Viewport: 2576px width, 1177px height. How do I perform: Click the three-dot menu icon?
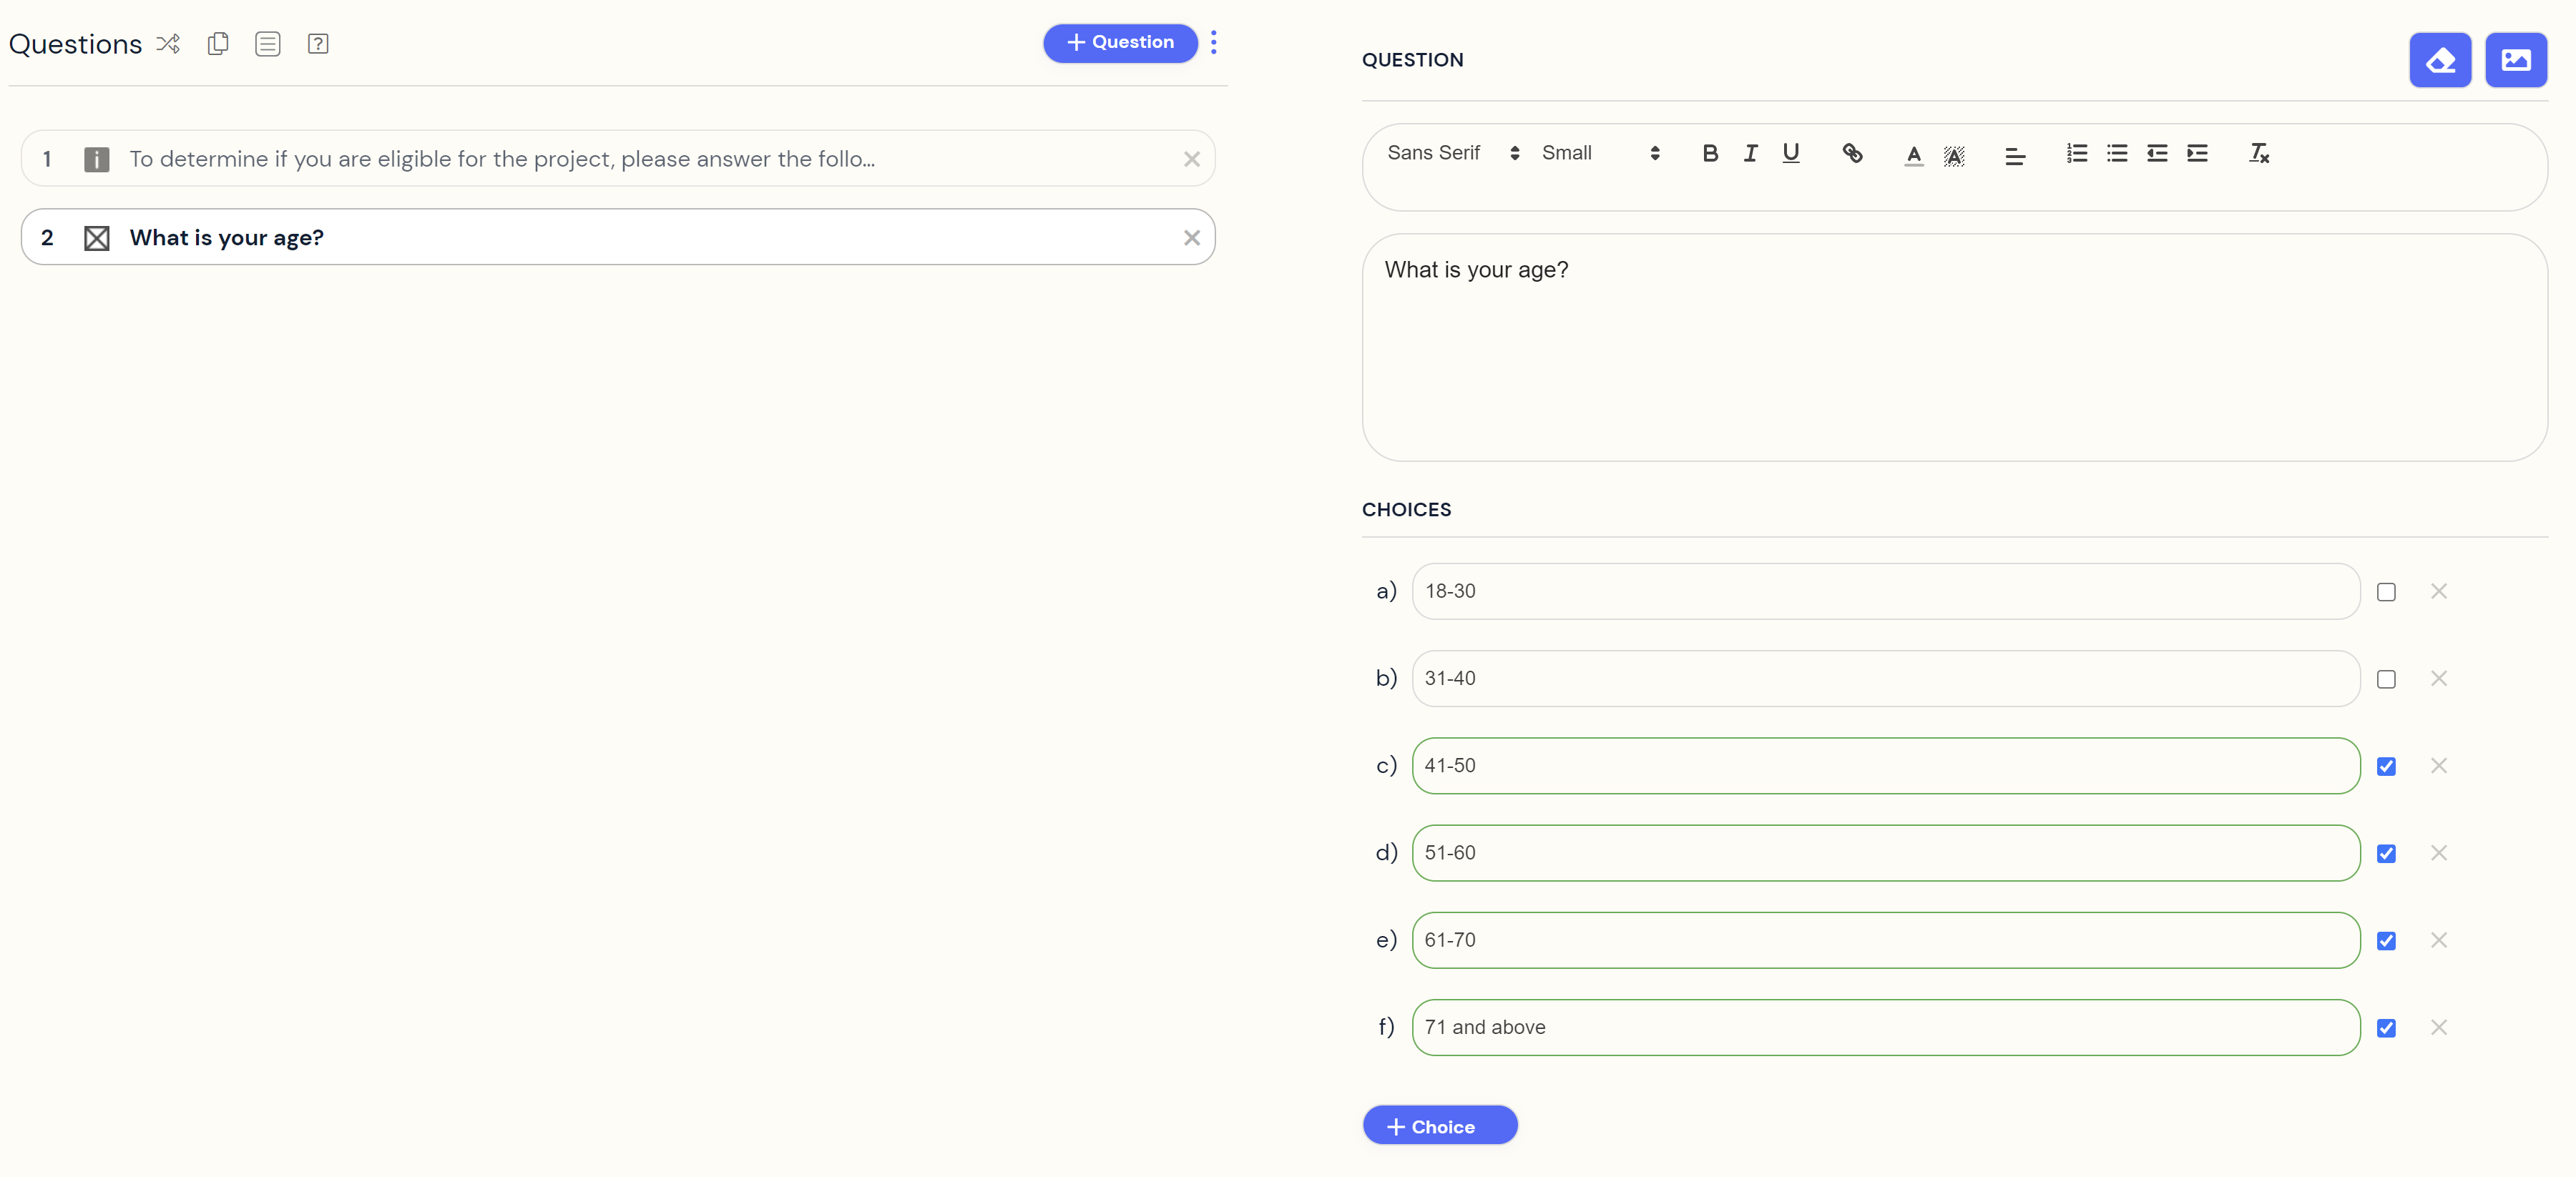[x=1214, y=41]
